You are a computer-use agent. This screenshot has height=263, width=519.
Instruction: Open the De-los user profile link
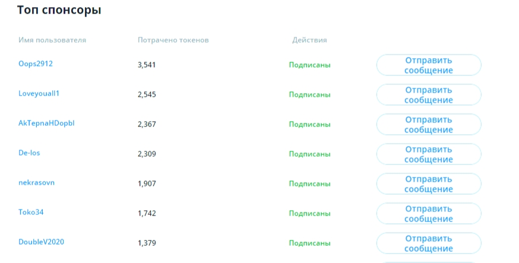[29, 153]
